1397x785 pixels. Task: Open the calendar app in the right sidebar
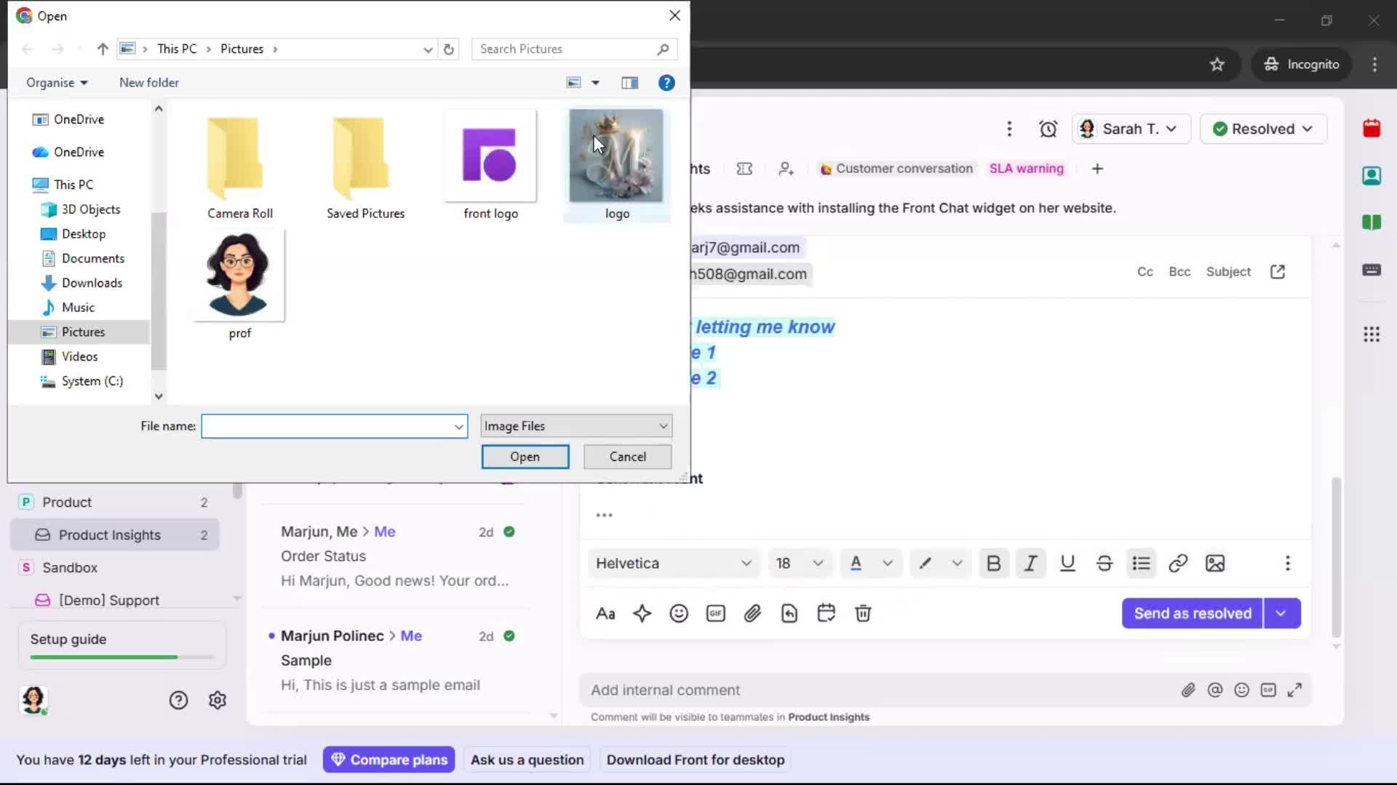point(1372,128)
